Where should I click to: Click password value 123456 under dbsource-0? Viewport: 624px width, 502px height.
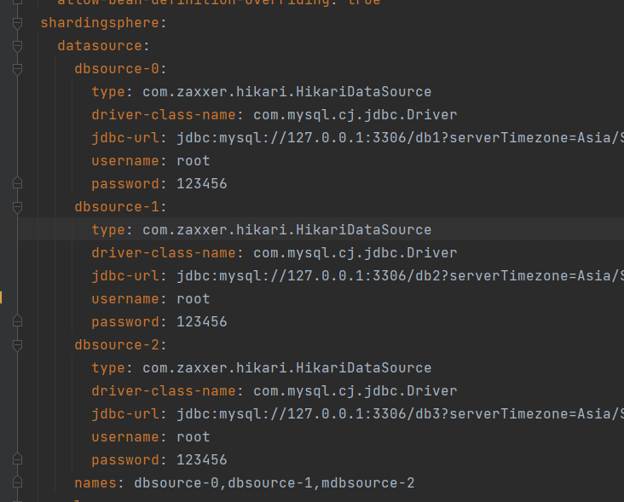coord(201,183)
